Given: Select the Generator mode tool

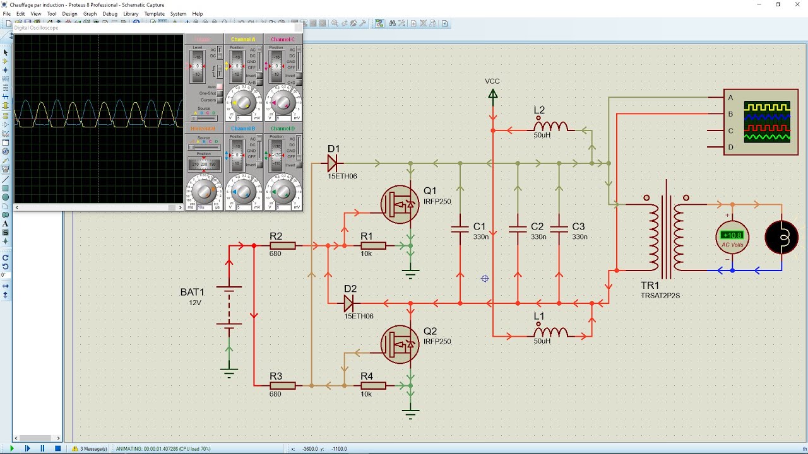Looking at the screenshot, I should tap(6, 152).
